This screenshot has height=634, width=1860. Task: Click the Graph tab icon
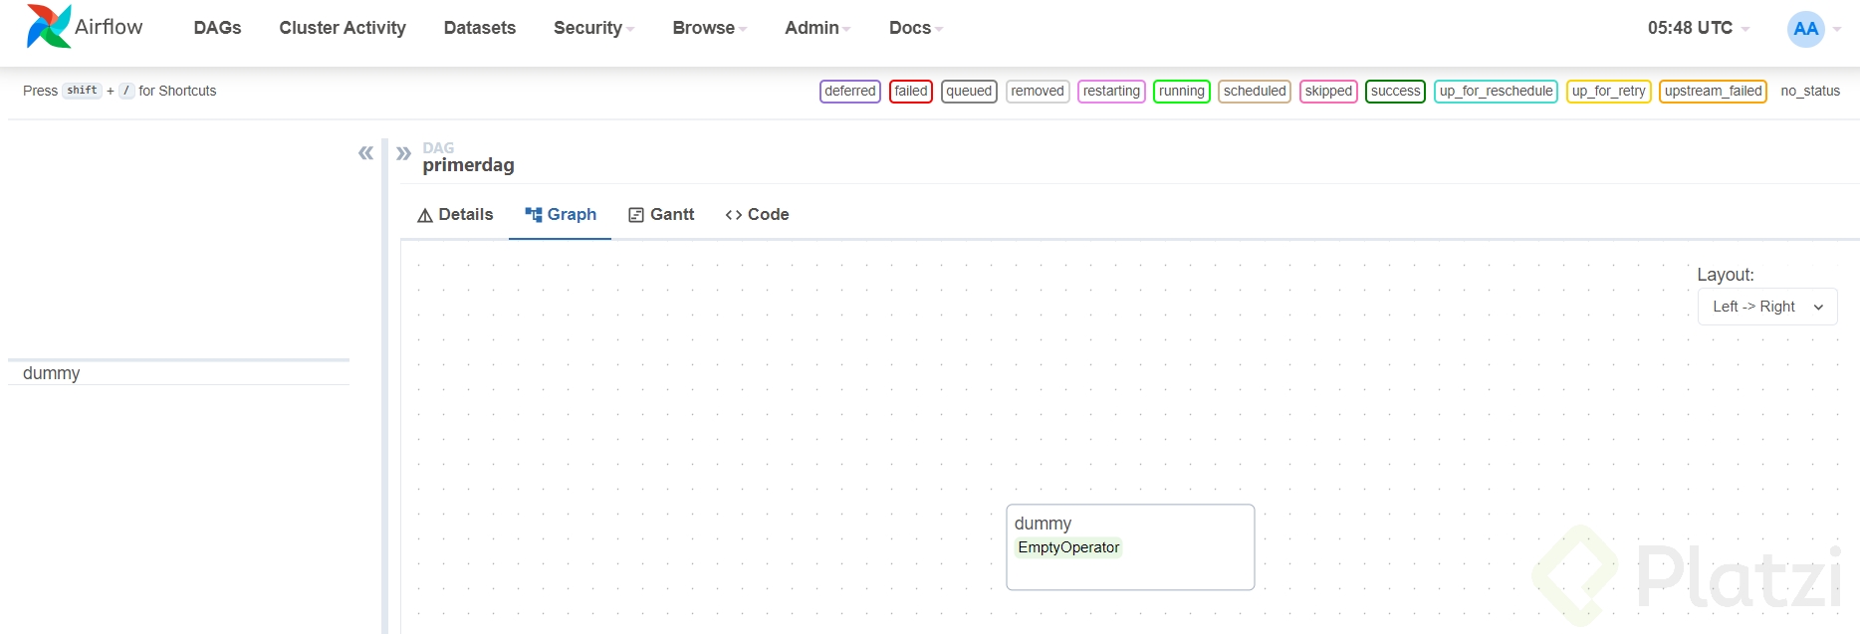(x=534, y=215)
